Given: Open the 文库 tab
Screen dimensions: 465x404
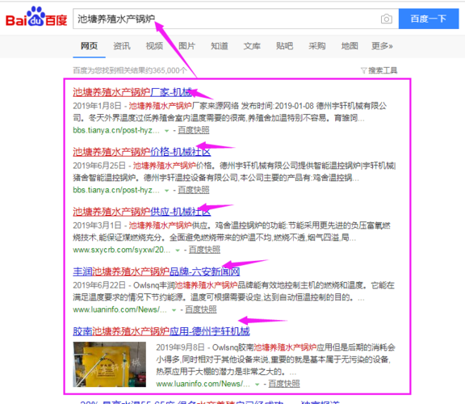Looking at the screenshot, I should pyautogui.click(x=252, y=46).
